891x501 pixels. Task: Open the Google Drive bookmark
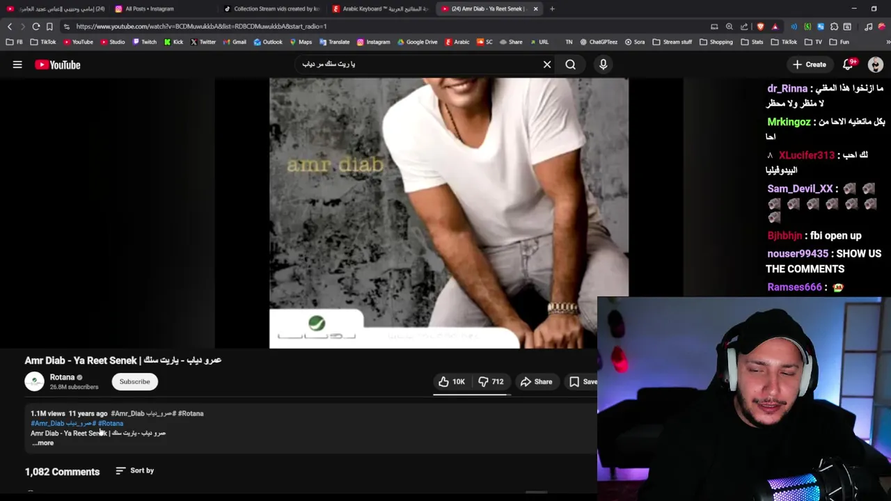pyautogui.click(x=417, y=42)
